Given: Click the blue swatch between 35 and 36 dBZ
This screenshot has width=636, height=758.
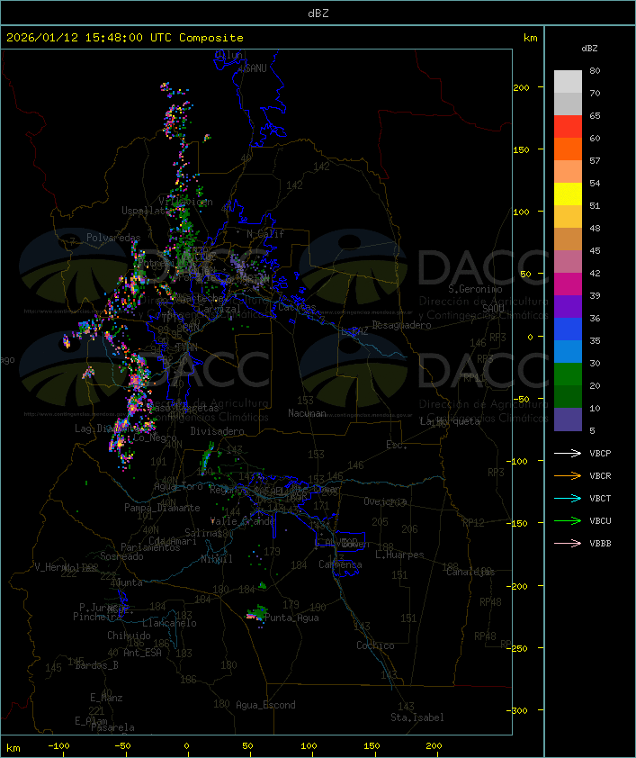Looking at the screenshot, I should (x=568, y=329).
